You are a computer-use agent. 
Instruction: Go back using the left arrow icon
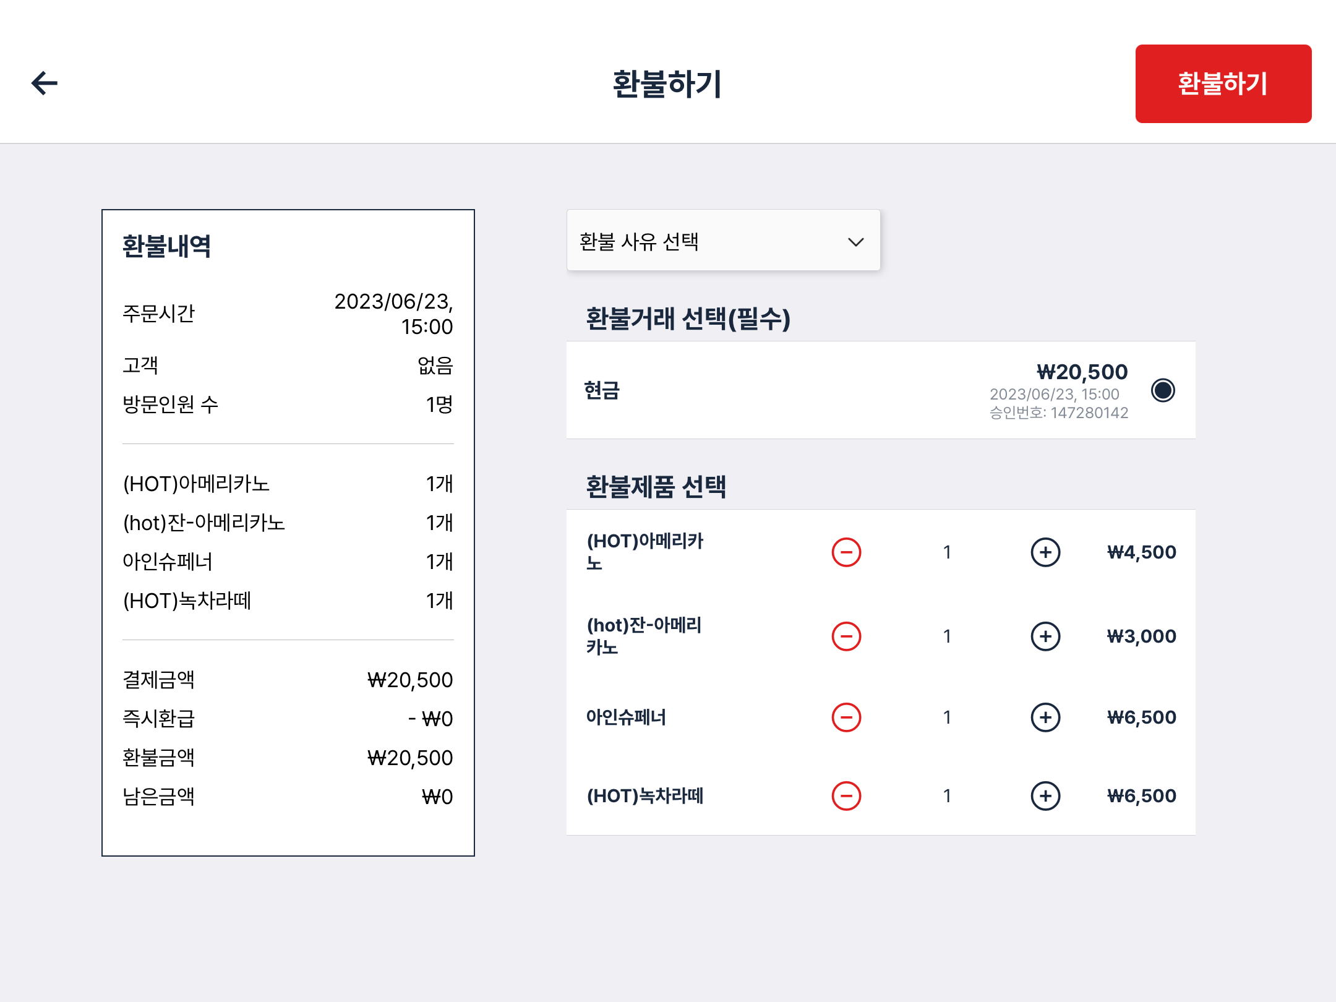(x=45, y=83)
